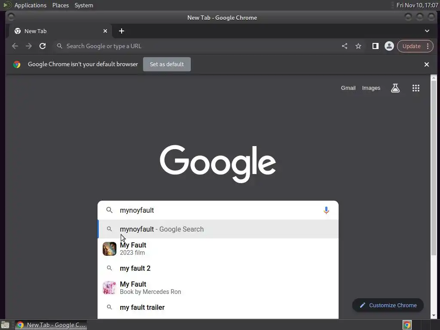Open the Chrome profile avatar
440x330 pixels.
[389, 46]
